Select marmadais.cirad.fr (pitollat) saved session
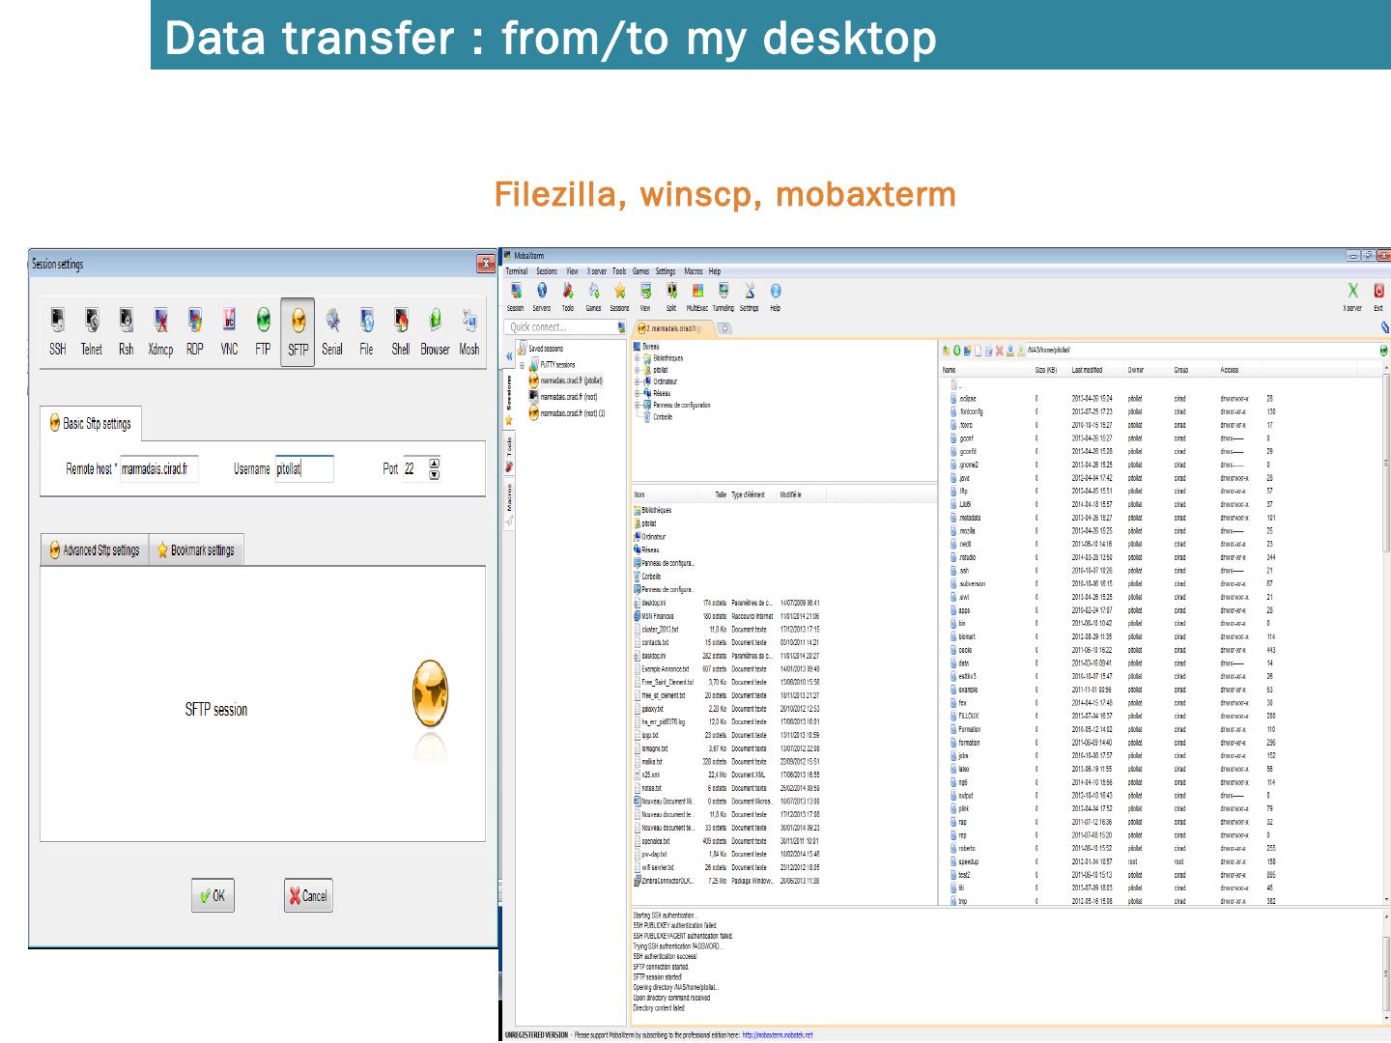Viewport: 1391px width, 1043px height. 566,381
